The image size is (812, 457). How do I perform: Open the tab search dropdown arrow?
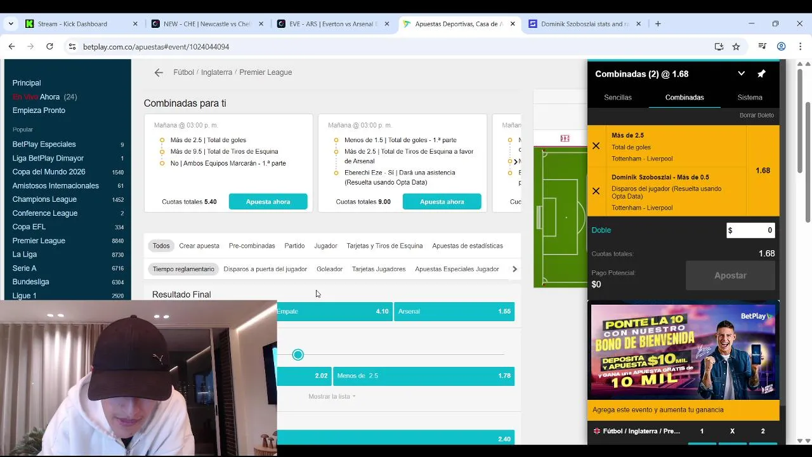pyautogui.click(x=10, y=23)
